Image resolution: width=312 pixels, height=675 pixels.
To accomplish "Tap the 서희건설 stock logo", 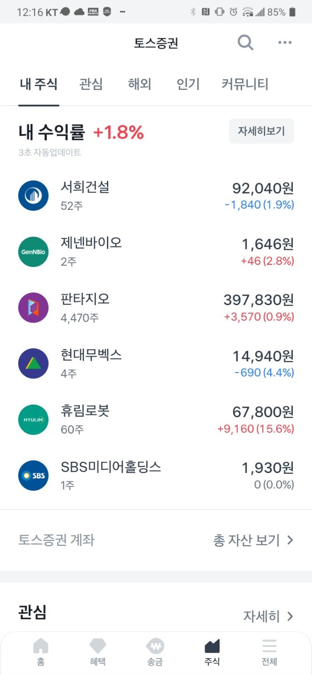I will pyautogui.click(x=33, y=195).
